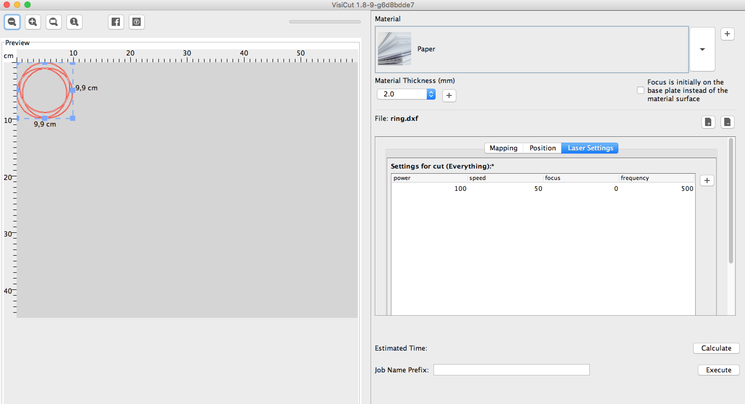Click the add material thickness plus icon
Image resolution: width=745 pixels, height=404 pixels.
448,95
